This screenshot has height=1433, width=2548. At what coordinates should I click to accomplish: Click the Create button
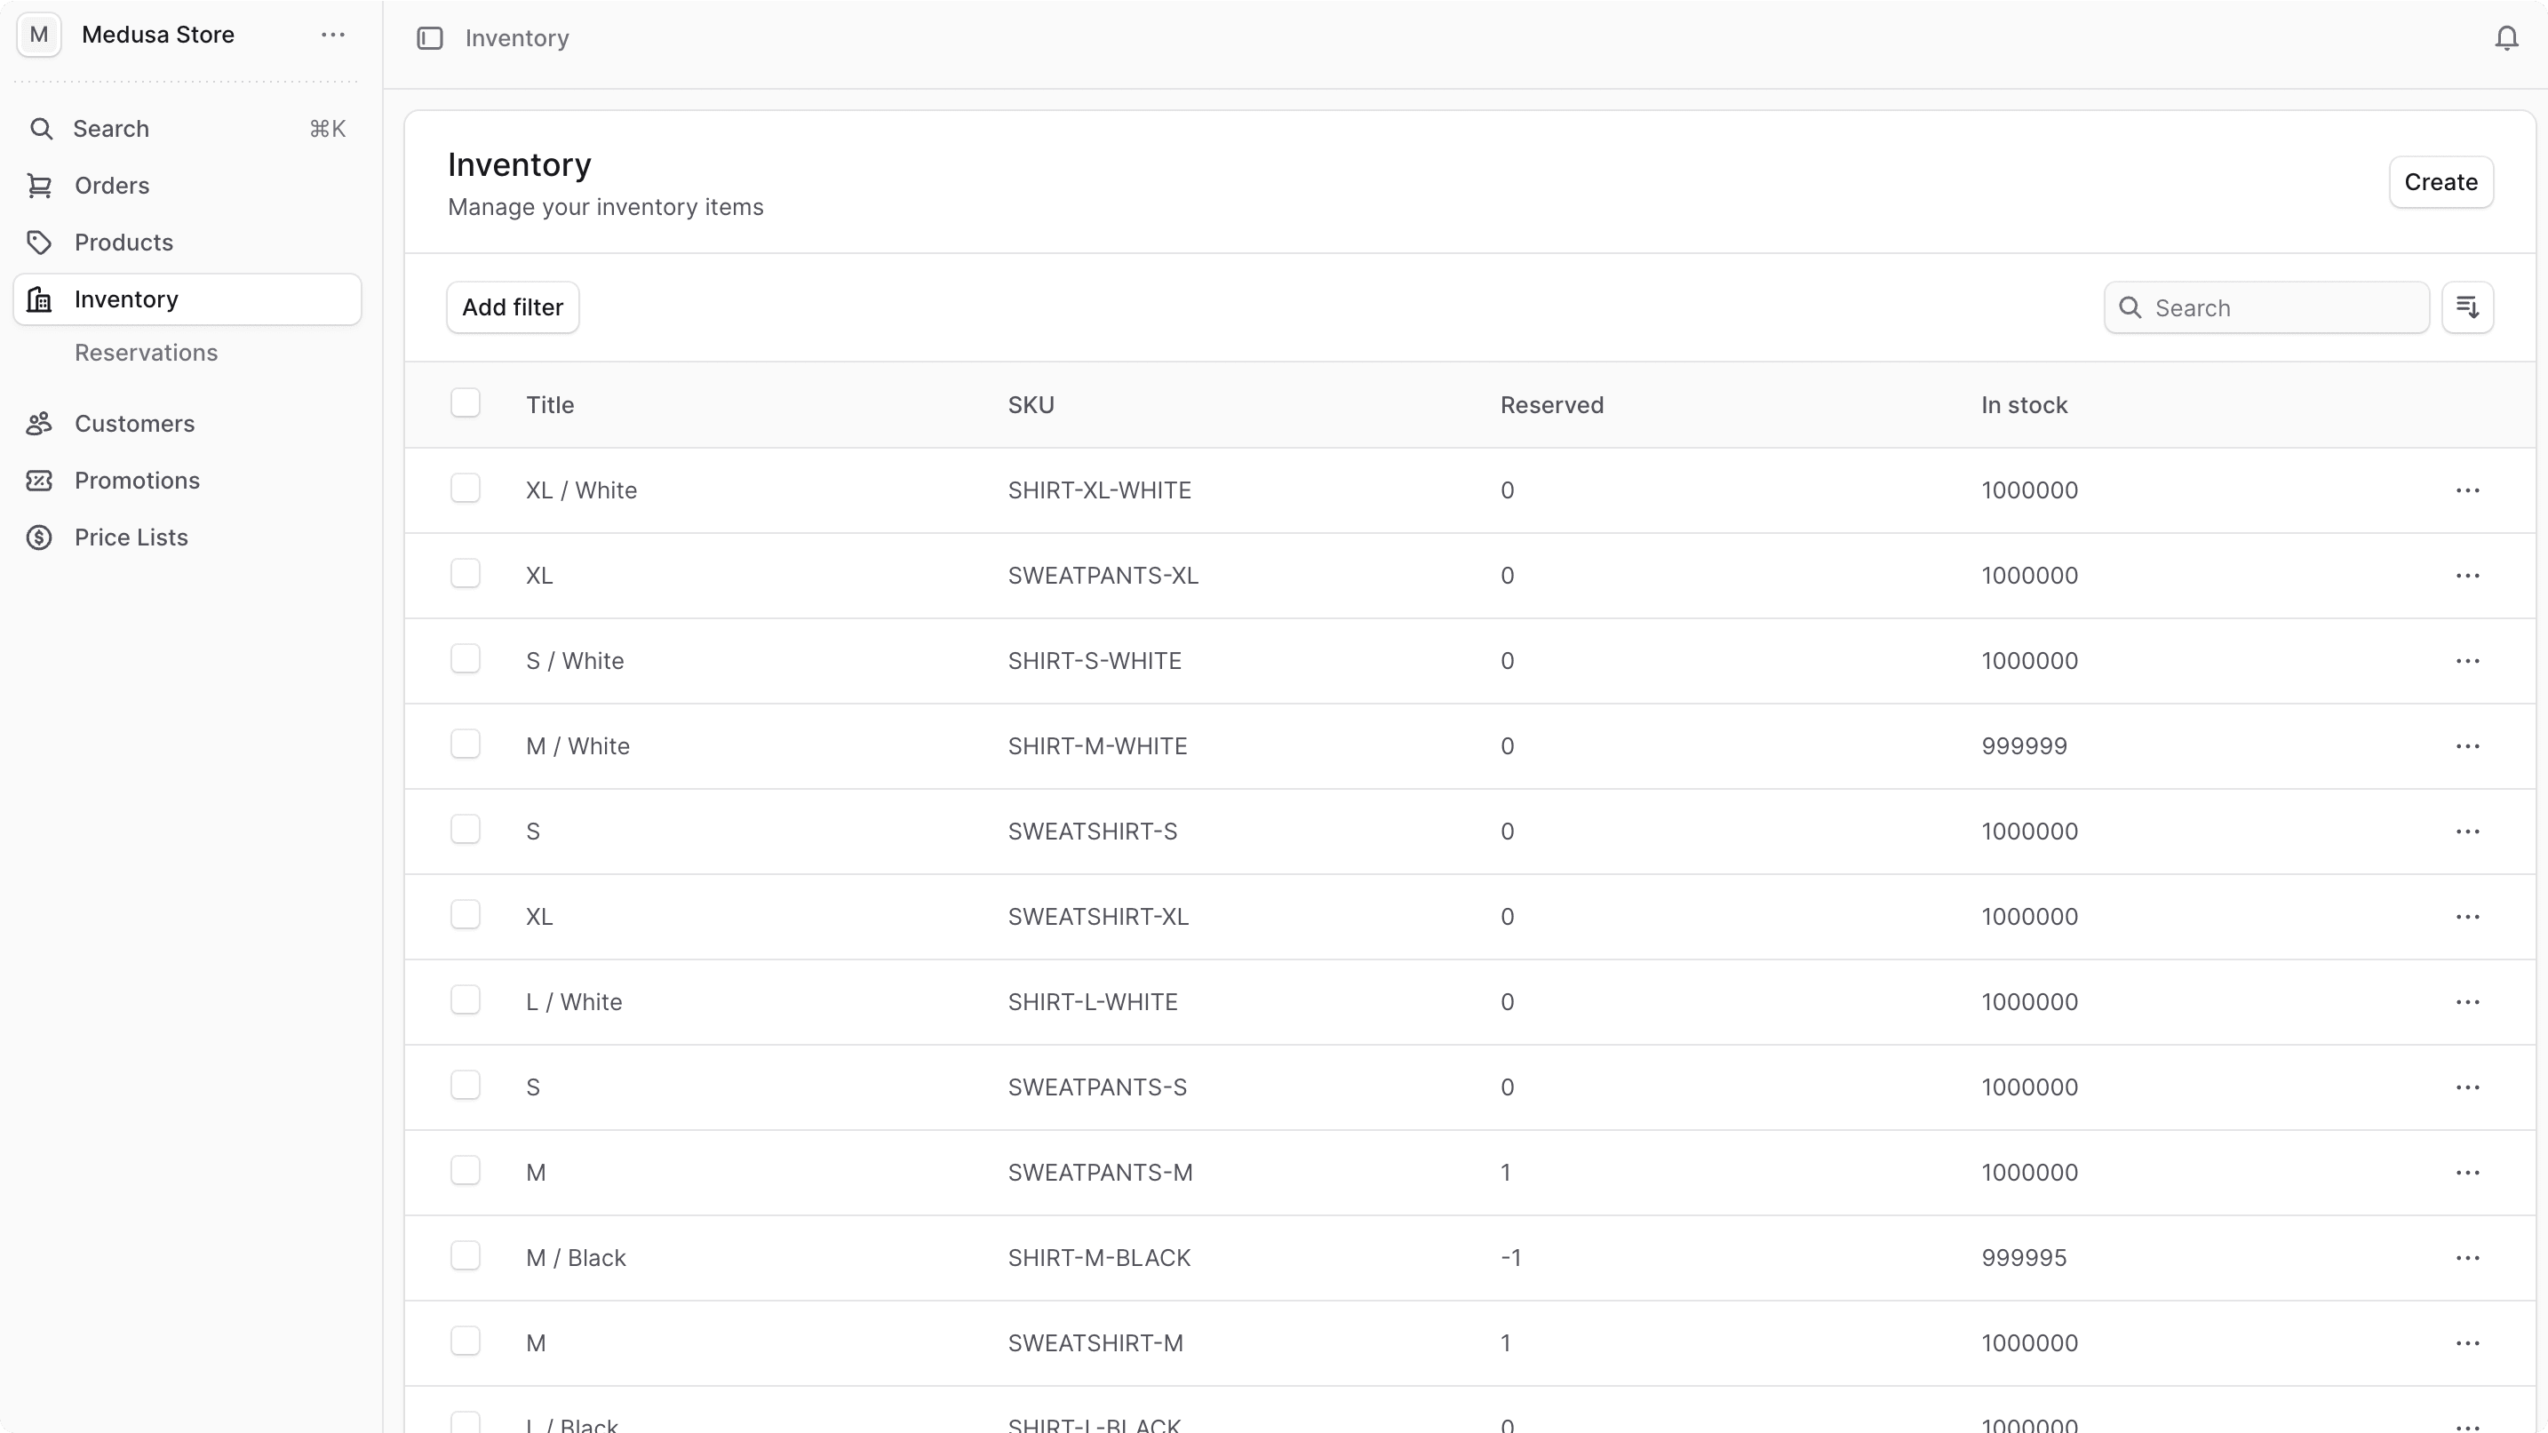click(2441, 182)
